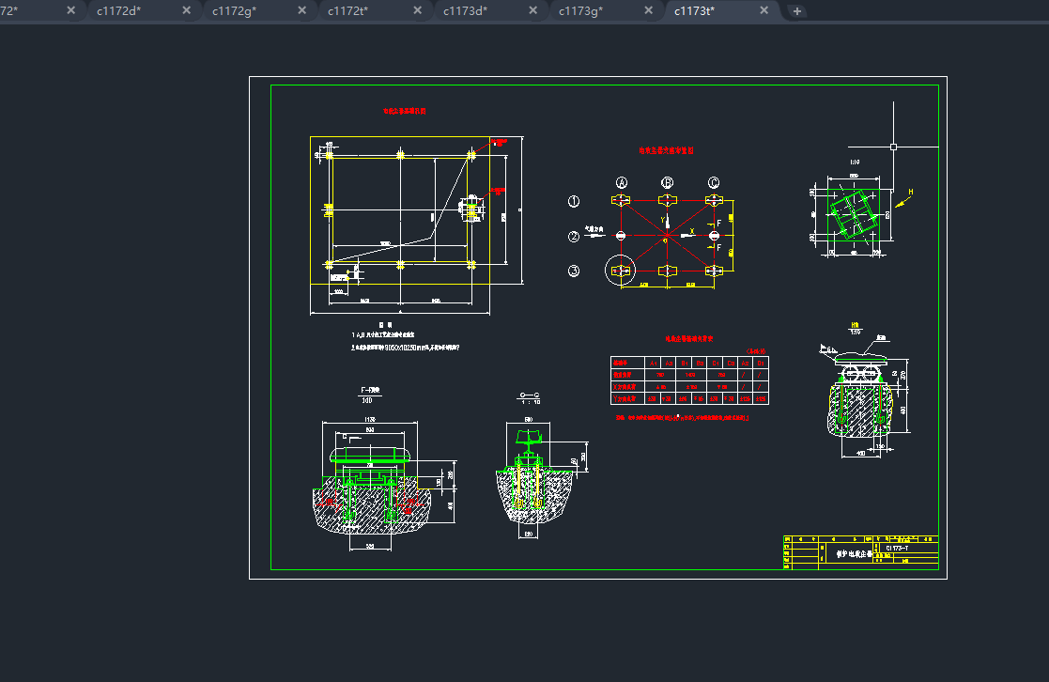The image size is (1049, 682).
Task: Close the c1172g* tab
Action: (x=301, y=10)
